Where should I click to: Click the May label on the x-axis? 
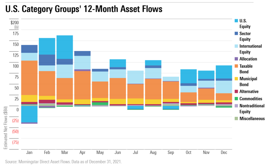point(100,152)
